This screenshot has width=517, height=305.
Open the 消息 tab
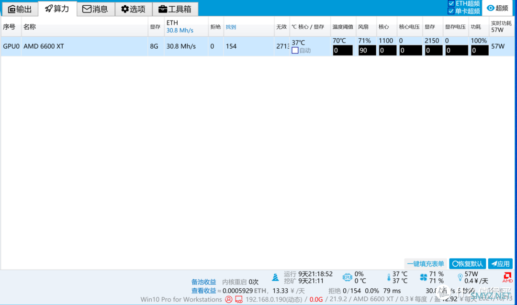coord(96,9)
